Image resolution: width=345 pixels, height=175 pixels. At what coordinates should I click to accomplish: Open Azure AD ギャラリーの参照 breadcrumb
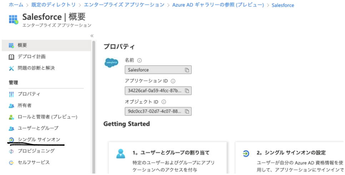click(x=218, y=5)
